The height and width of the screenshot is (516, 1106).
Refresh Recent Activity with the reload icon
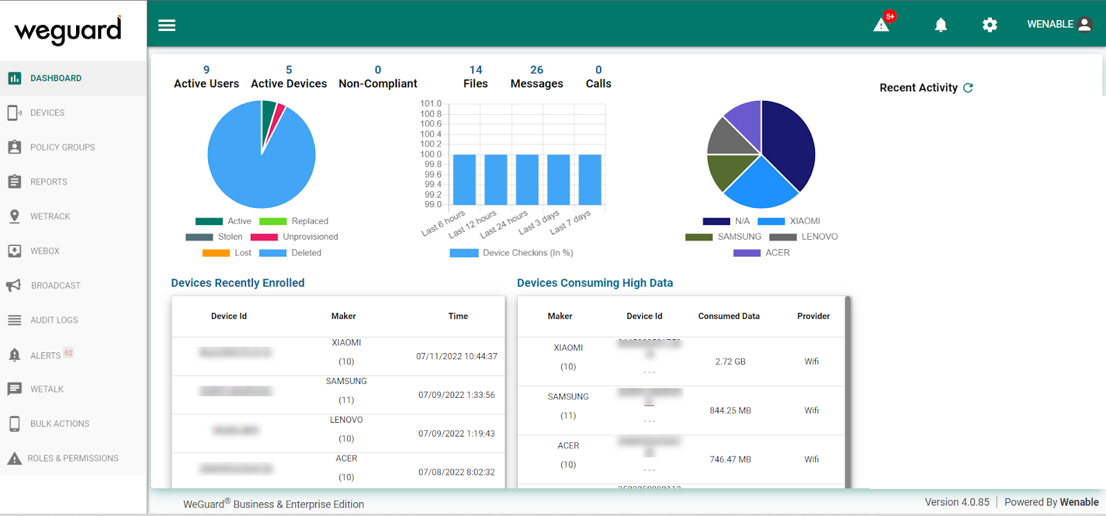point(968,88)
